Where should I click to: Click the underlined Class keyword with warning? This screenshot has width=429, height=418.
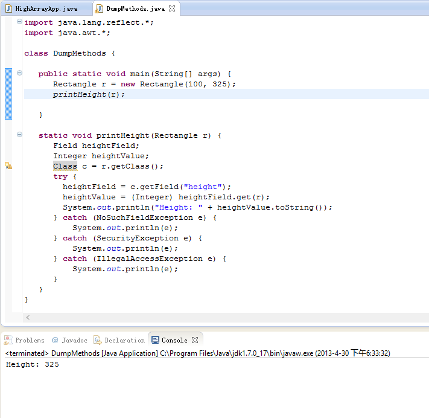(65, 166)
